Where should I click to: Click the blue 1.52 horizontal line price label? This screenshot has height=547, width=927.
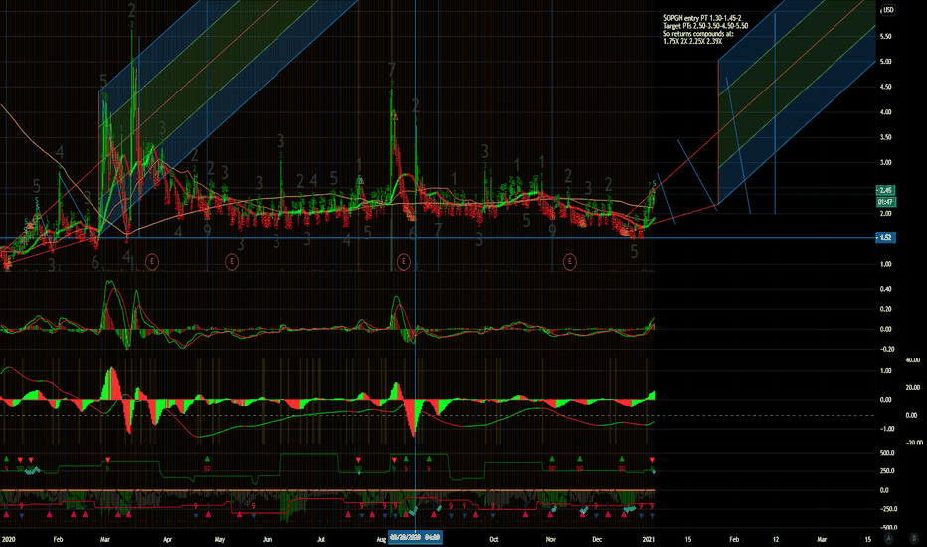tap(885, 237)
